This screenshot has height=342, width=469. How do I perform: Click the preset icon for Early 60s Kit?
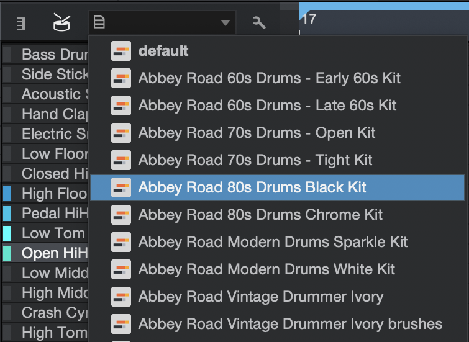(121, 78)
